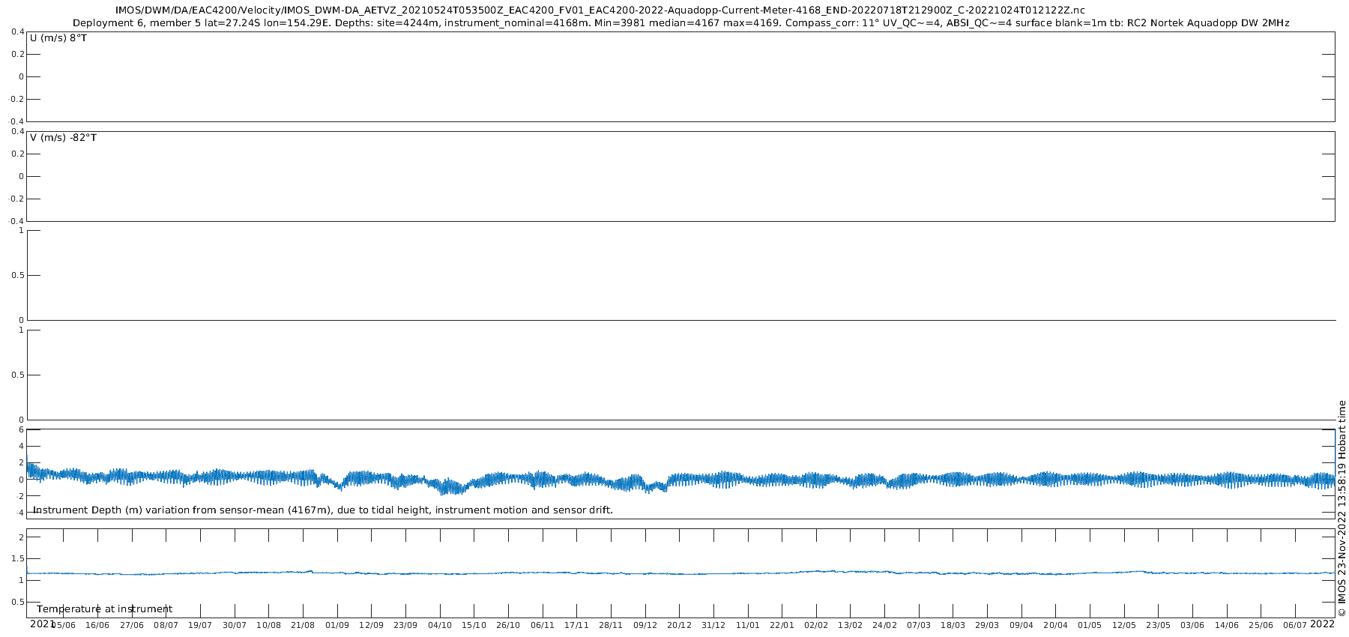Select the 08/07 date tick label
This screenshot has height=637, width=1349.
tap(166, 625)
